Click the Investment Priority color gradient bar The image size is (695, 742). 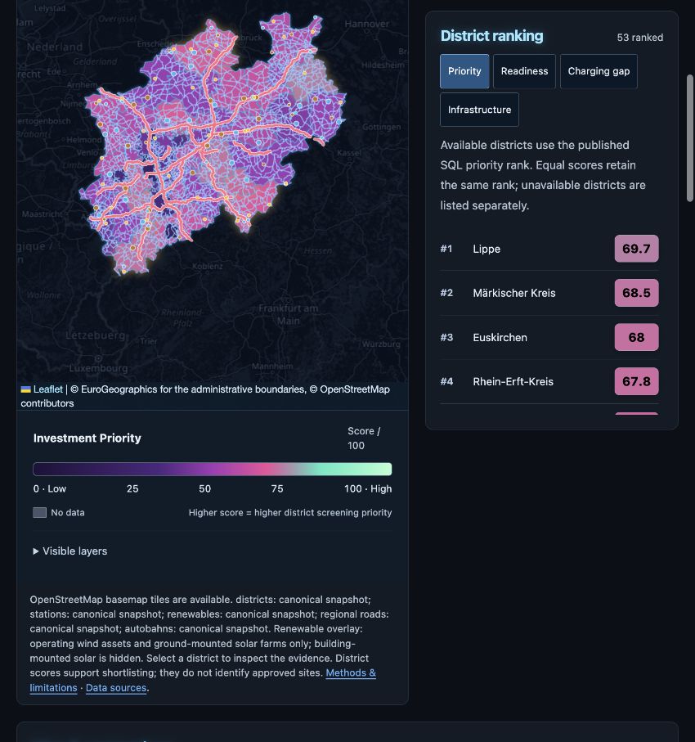point(213,469)
